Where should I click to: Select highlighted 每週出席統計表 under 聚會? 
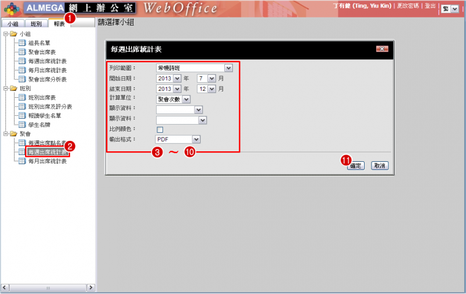pos(47,152)
